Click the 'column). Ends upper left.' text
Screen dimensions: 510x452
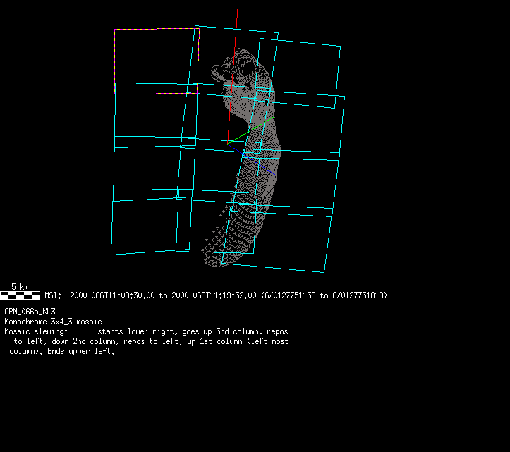pyautogui.click(x=62, y=352)
